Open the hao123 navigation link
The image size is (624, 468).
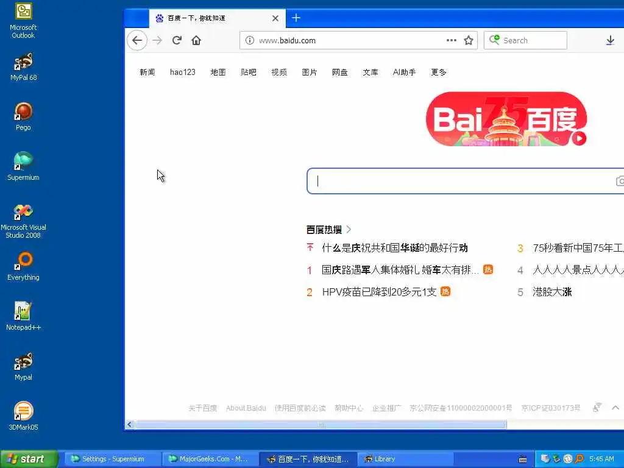coord(183,72)
